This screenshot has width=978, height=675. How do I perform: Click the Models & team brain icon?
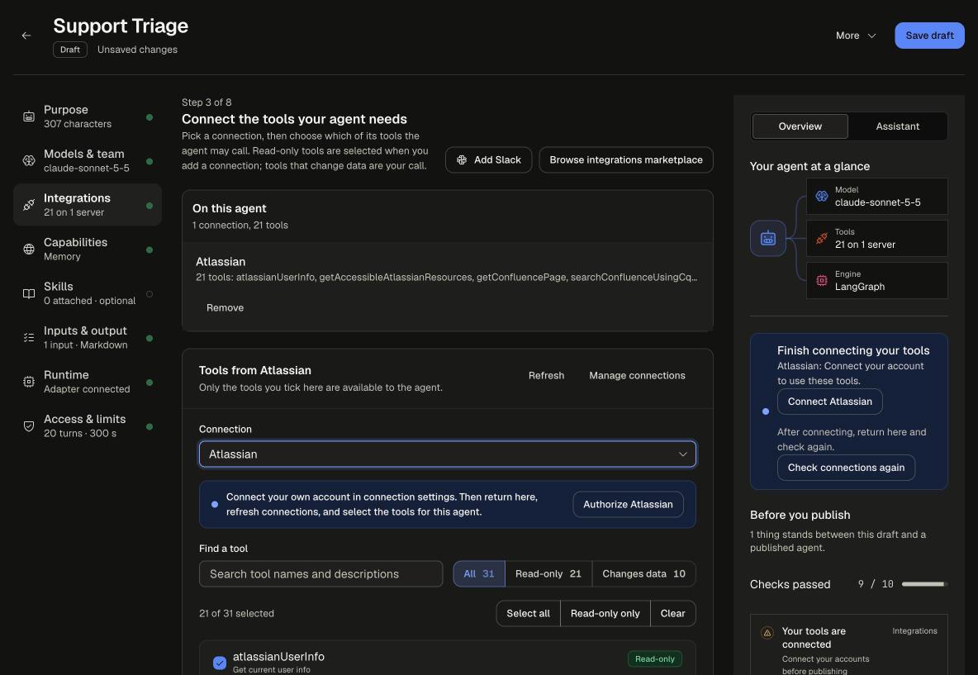pos(29,161)
